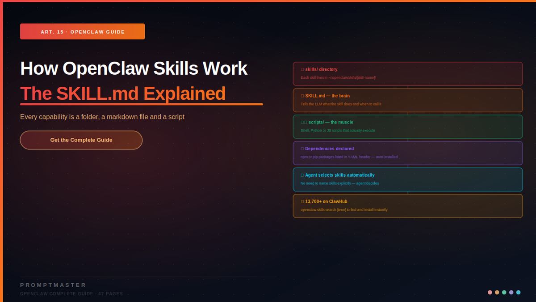Click icon beside 13,700+ on ClawHub
Viewport: 536px width, 302px height.
click(302, 201)
